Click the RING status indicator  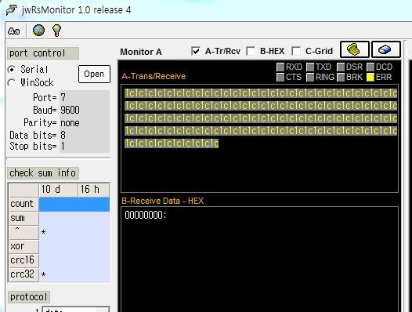click(x=310, y=78)
